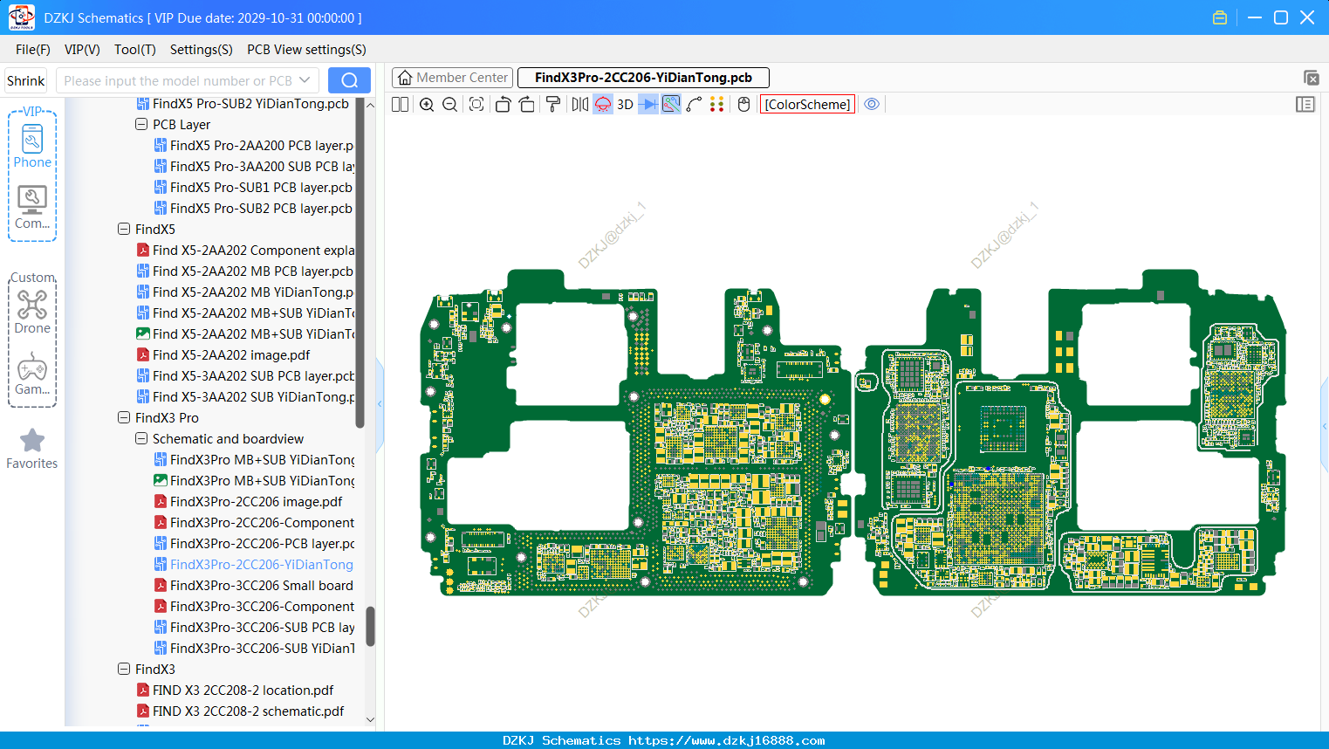The width and height of the screenshot is (1329, 749).
Task: Click the file tree scrollbar thumb
Action: click(370, 626)
